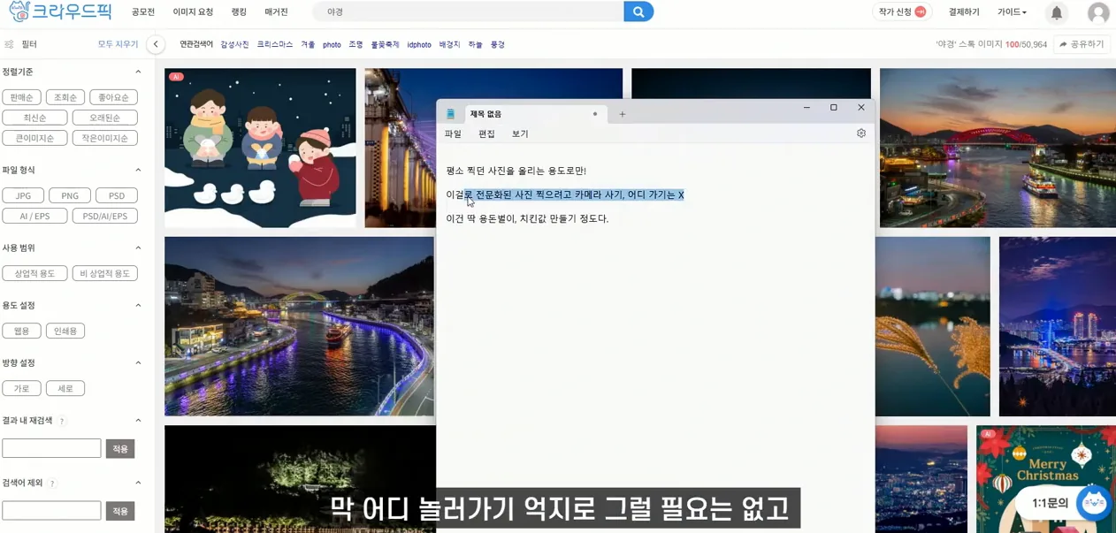This screenshot has height=533, width=1116.
Task: Click the 작가 신청 button
Action: pos(902,12)
